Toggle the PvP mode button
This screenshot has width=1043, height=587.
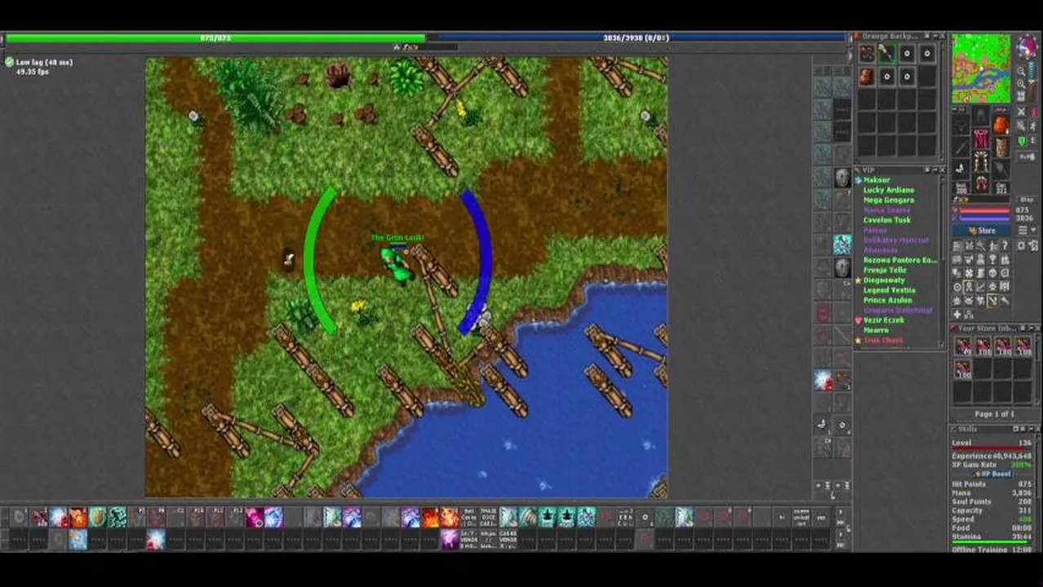[1027, 157]
